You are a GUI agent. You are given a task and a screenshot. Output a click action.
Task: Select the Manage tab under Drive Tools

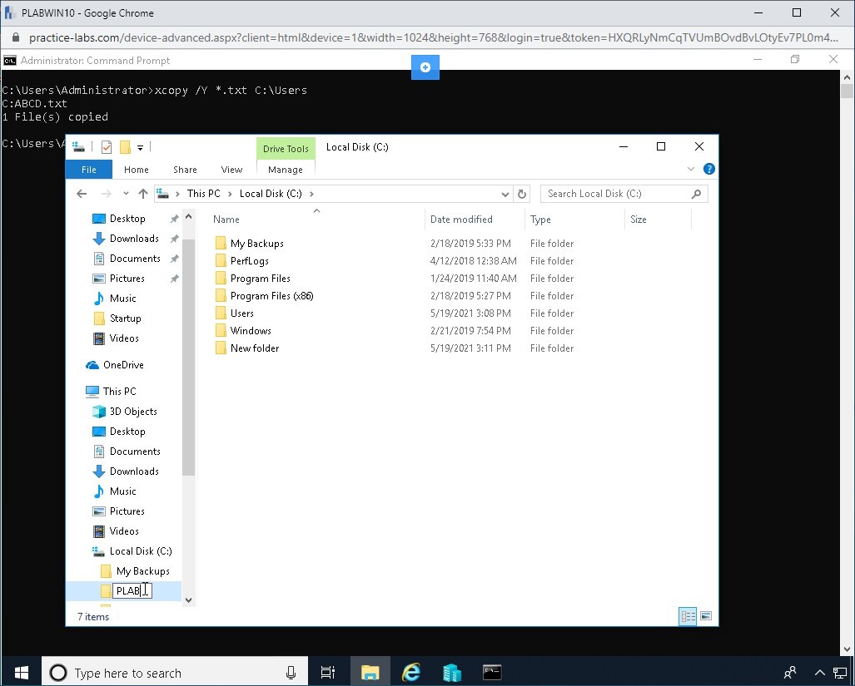click(286, 170)
